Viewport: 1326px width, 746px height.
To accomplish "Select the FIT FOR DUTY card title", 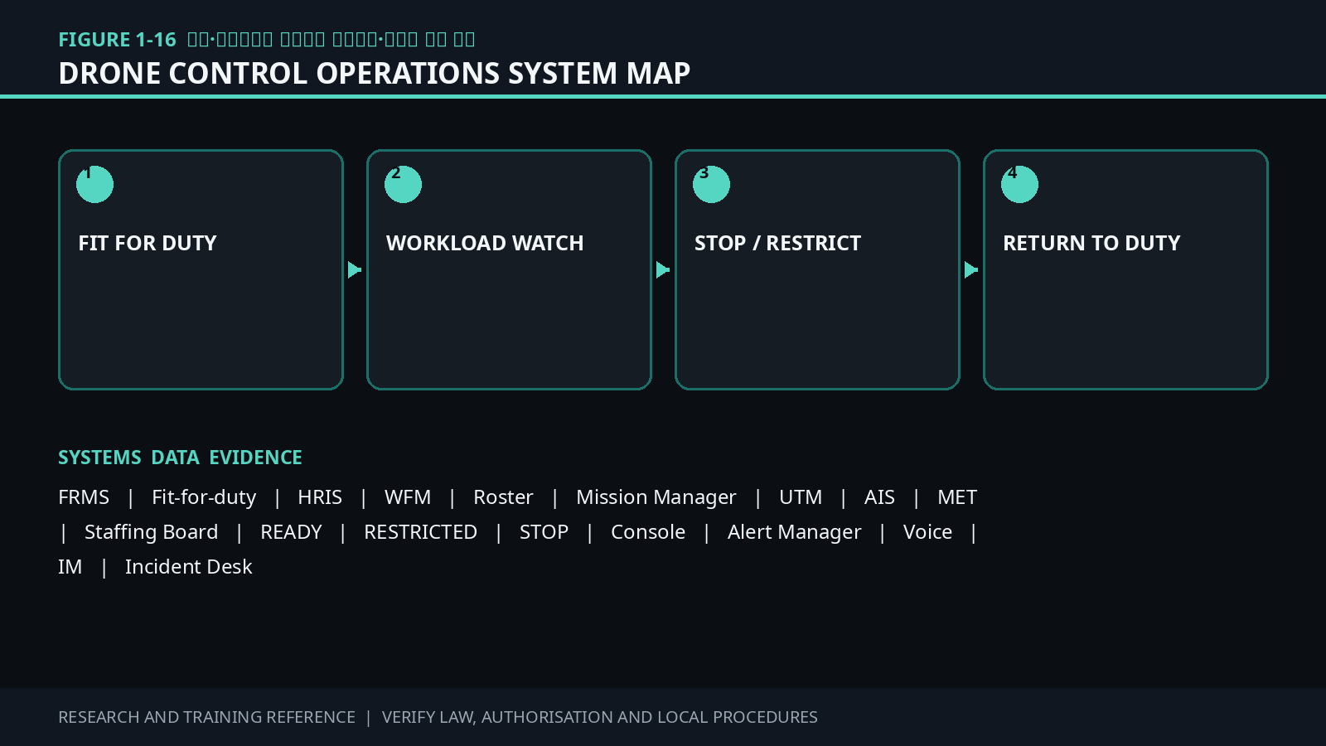I will pos(148,243).
